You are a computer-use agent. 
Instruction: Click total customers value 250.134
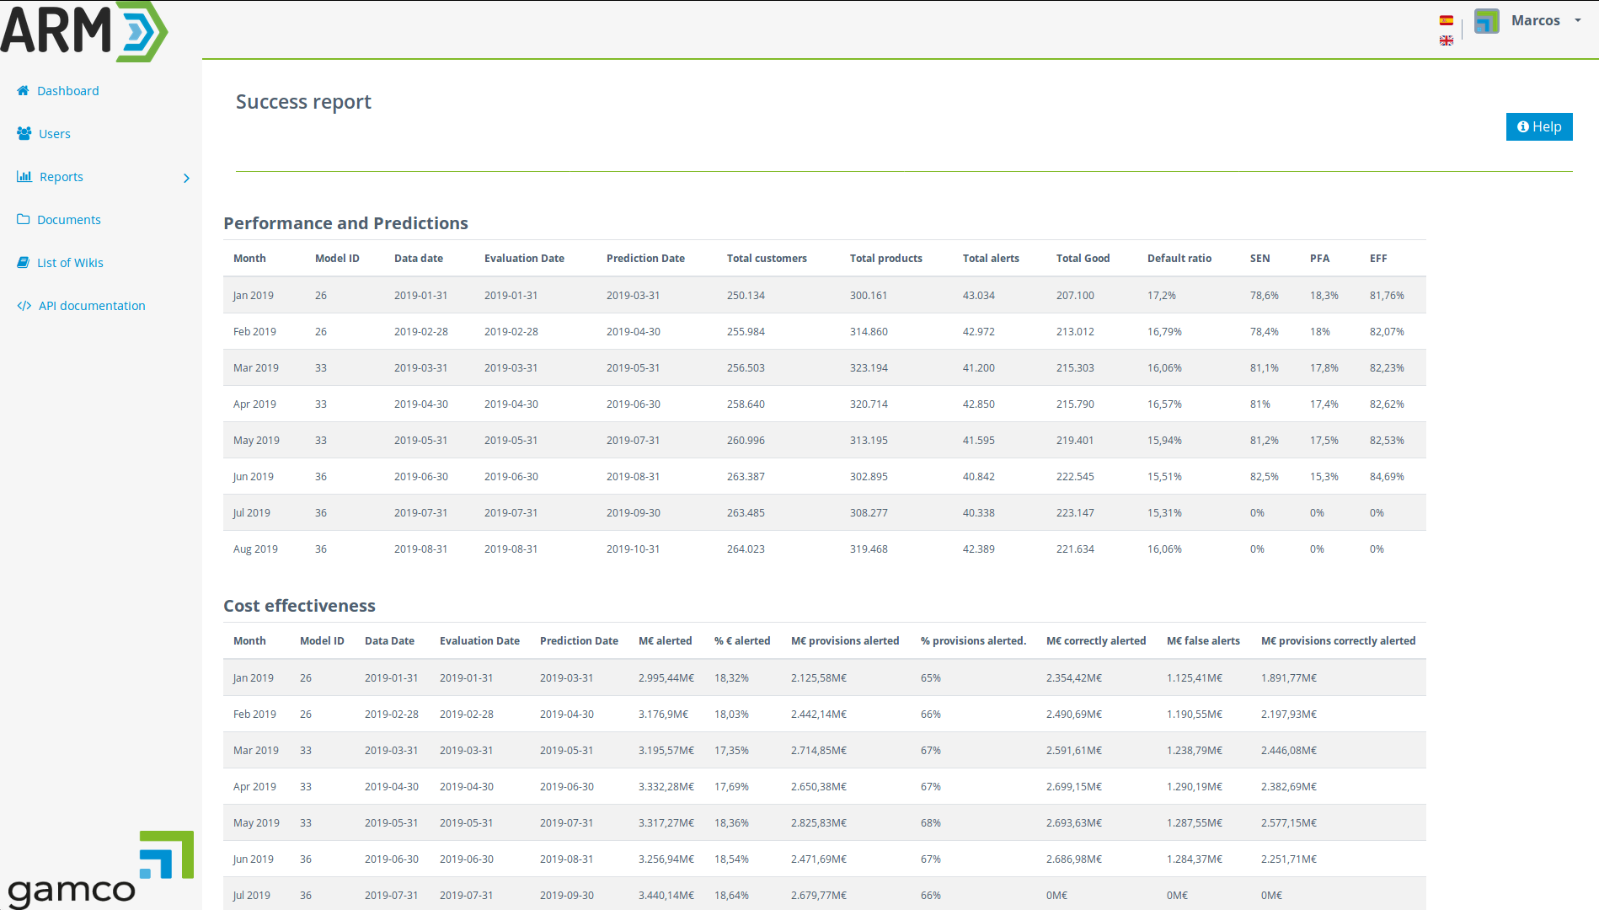(746, 296)
